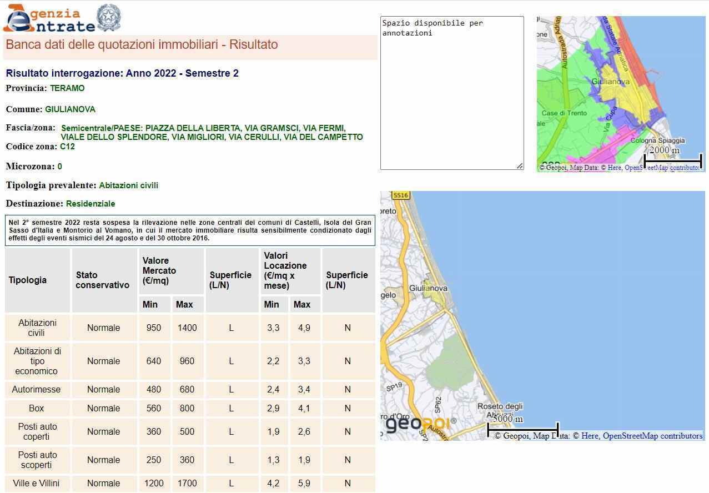The image size is (709, 493).
Task: Select the Ville e Villini table row
Action: click(x=36, y=484)
